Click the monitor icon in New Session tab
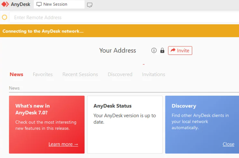This screenshot has height=158, width=239. click(x=39, y=4)
